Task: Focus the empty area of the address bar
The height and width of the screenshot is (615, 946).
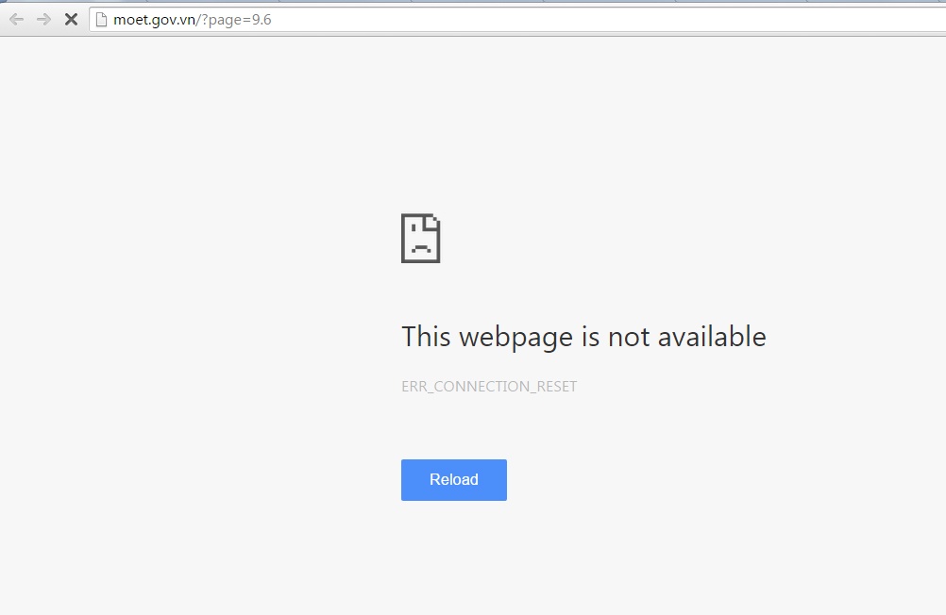Action: [x=603, y=20]
